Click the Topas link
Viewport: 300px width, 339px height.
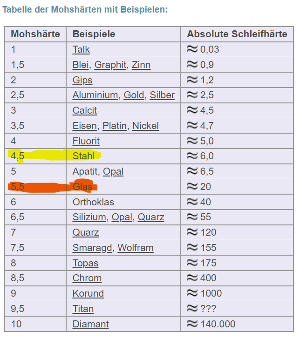coord(85,263)
